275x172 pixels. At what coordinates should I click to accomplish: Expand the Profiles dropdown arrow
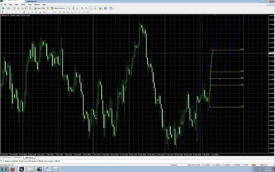11,8
